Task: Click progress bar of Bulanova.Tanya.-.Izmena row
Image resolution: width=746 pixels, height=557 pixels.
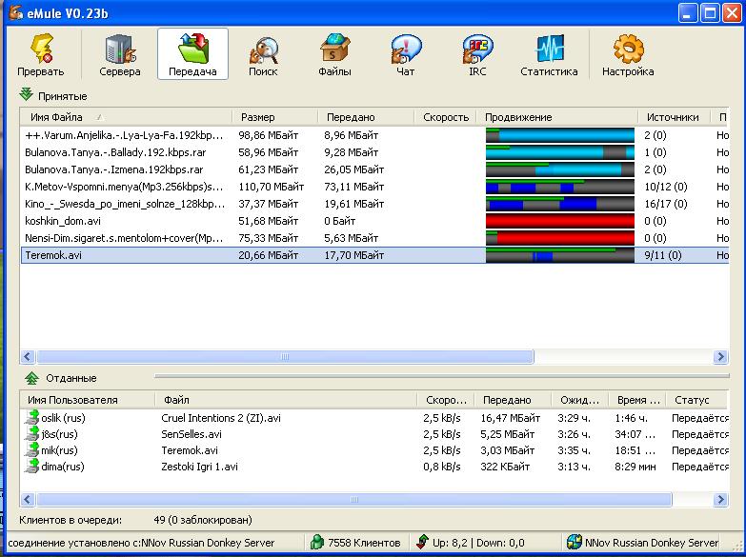Action: [560, 169]
